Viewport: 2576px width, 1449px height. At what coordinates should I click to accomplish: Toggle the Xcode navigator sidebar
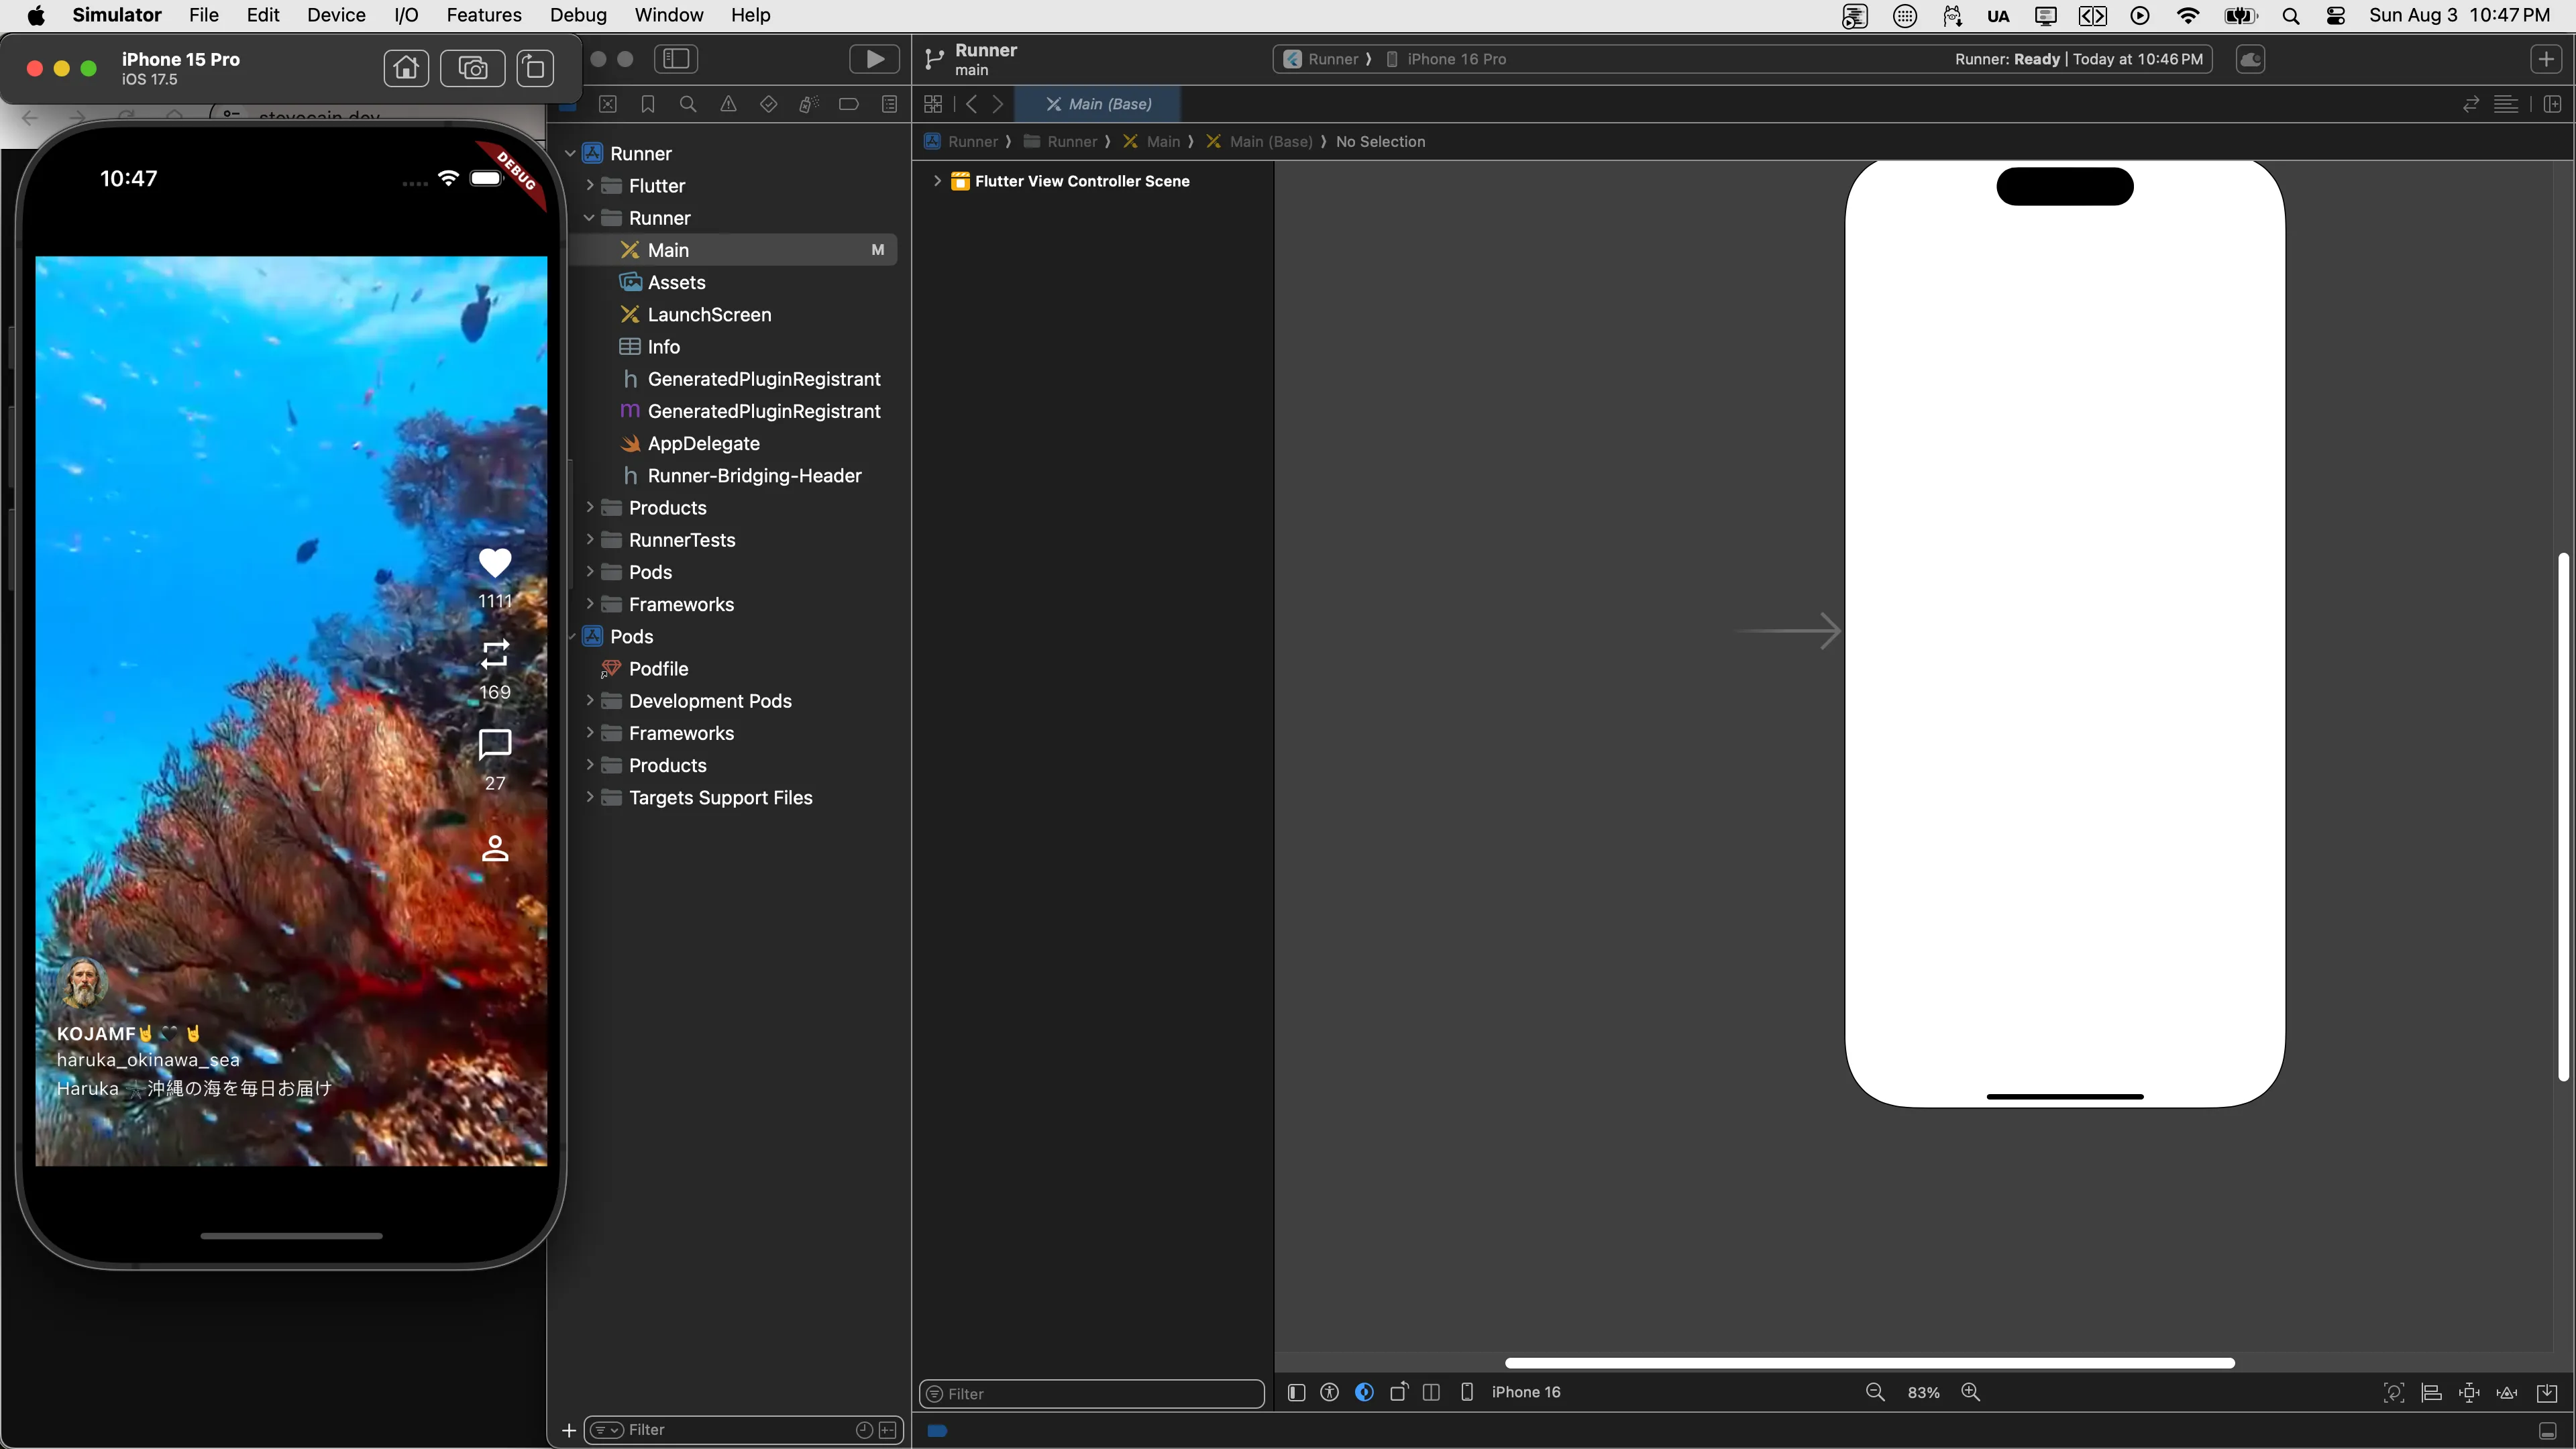[676, 59]
